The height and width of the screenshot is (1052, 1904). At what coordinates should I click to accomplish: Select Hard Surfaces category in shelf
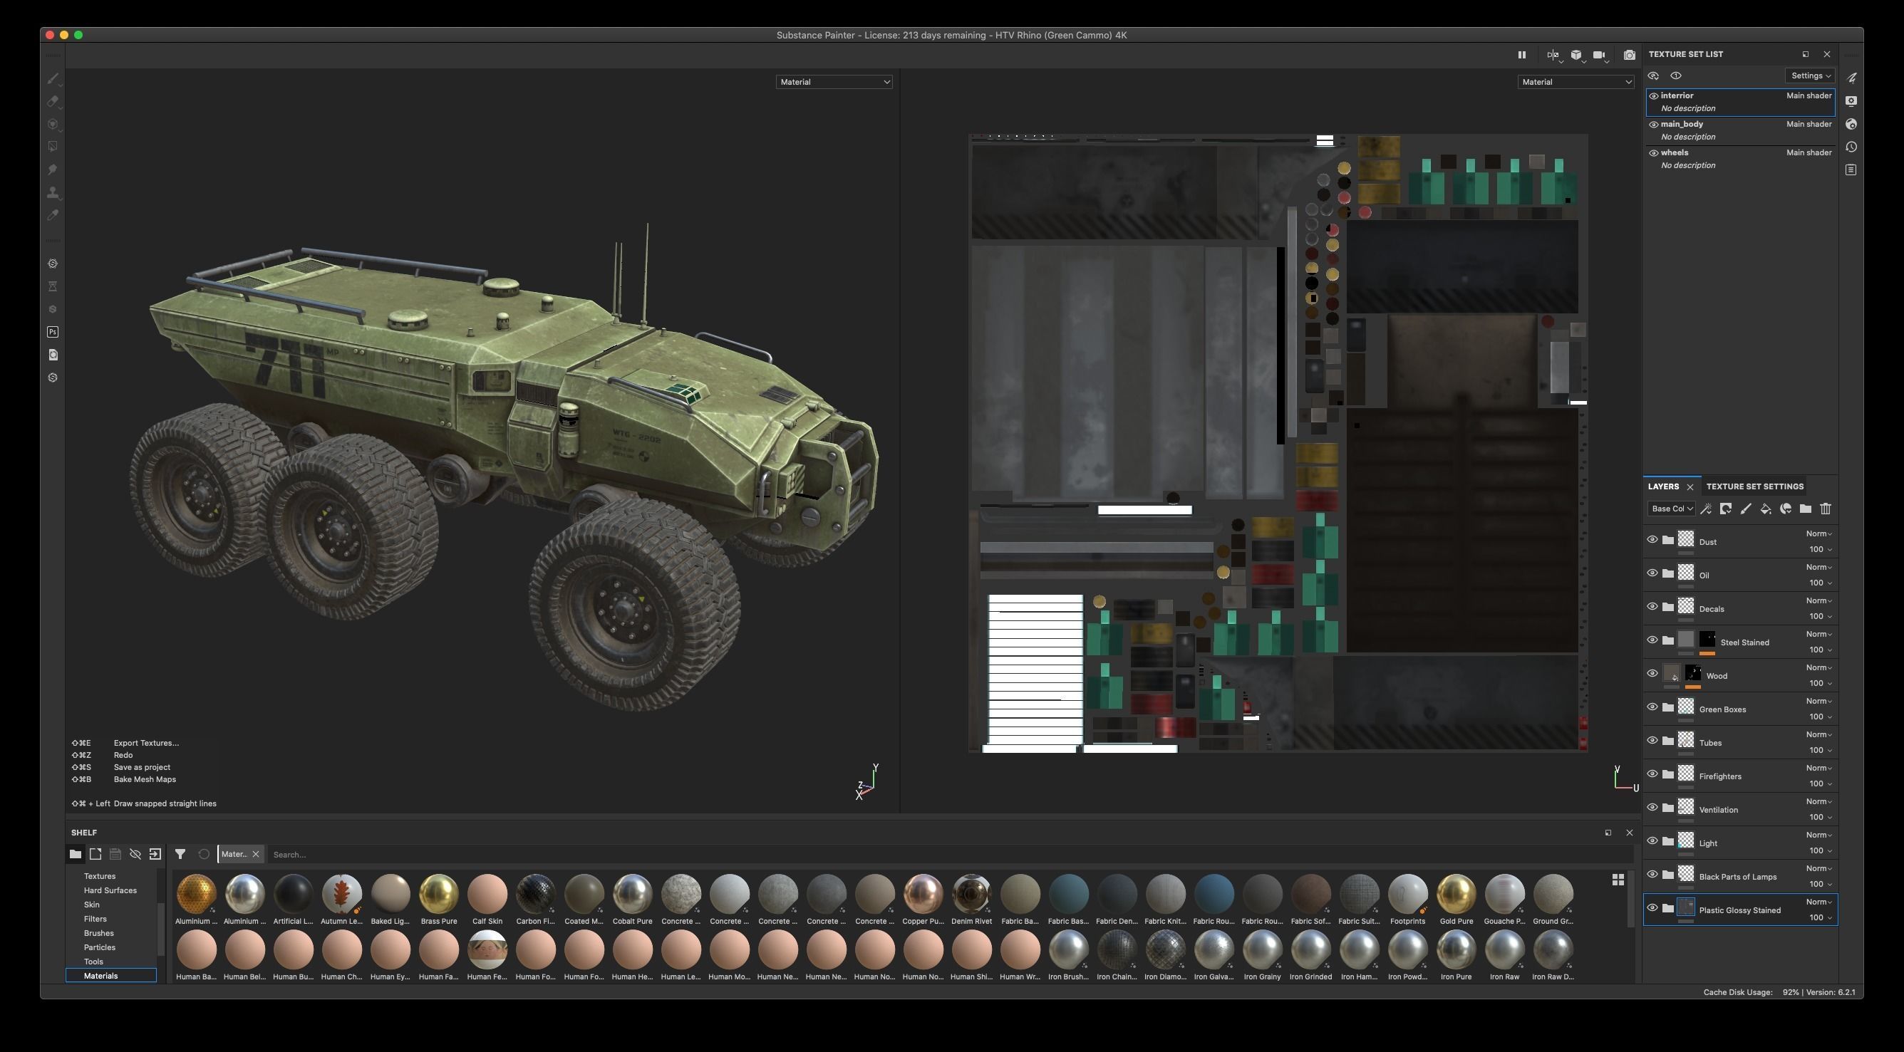coord(110,890)
